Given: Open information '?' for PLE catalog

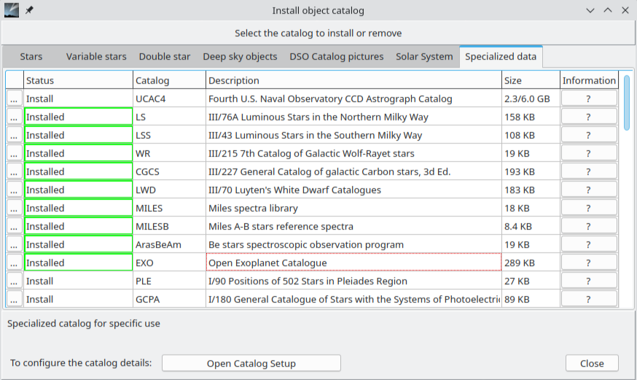Looking at the screenshot, I should [589, 282].
